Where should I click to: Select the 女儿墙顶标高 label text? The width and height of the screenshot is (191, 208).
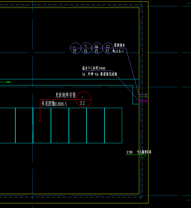click(144, 152)
